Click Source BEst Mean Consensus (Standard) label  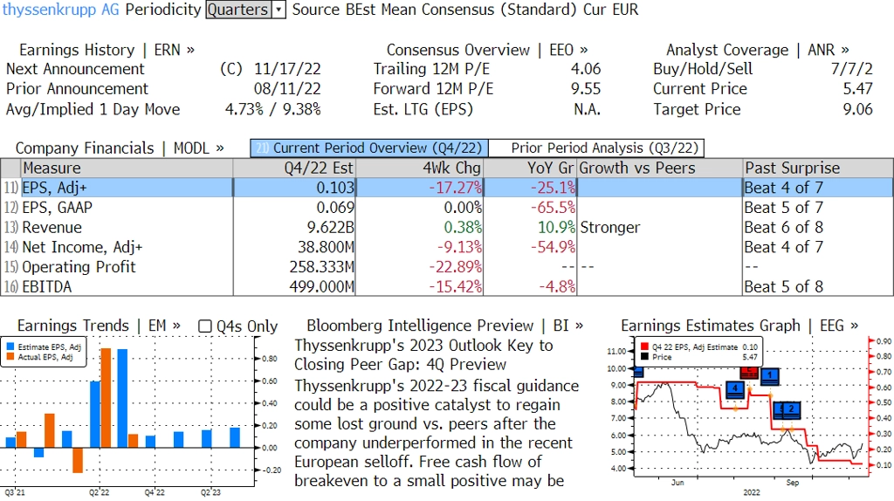[x=435, y=10]
